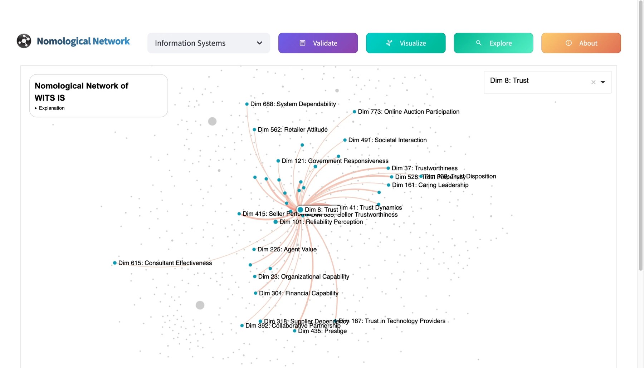Select Dim 491: Societal Interaction node
644x368 pixels.
(345, 140)
